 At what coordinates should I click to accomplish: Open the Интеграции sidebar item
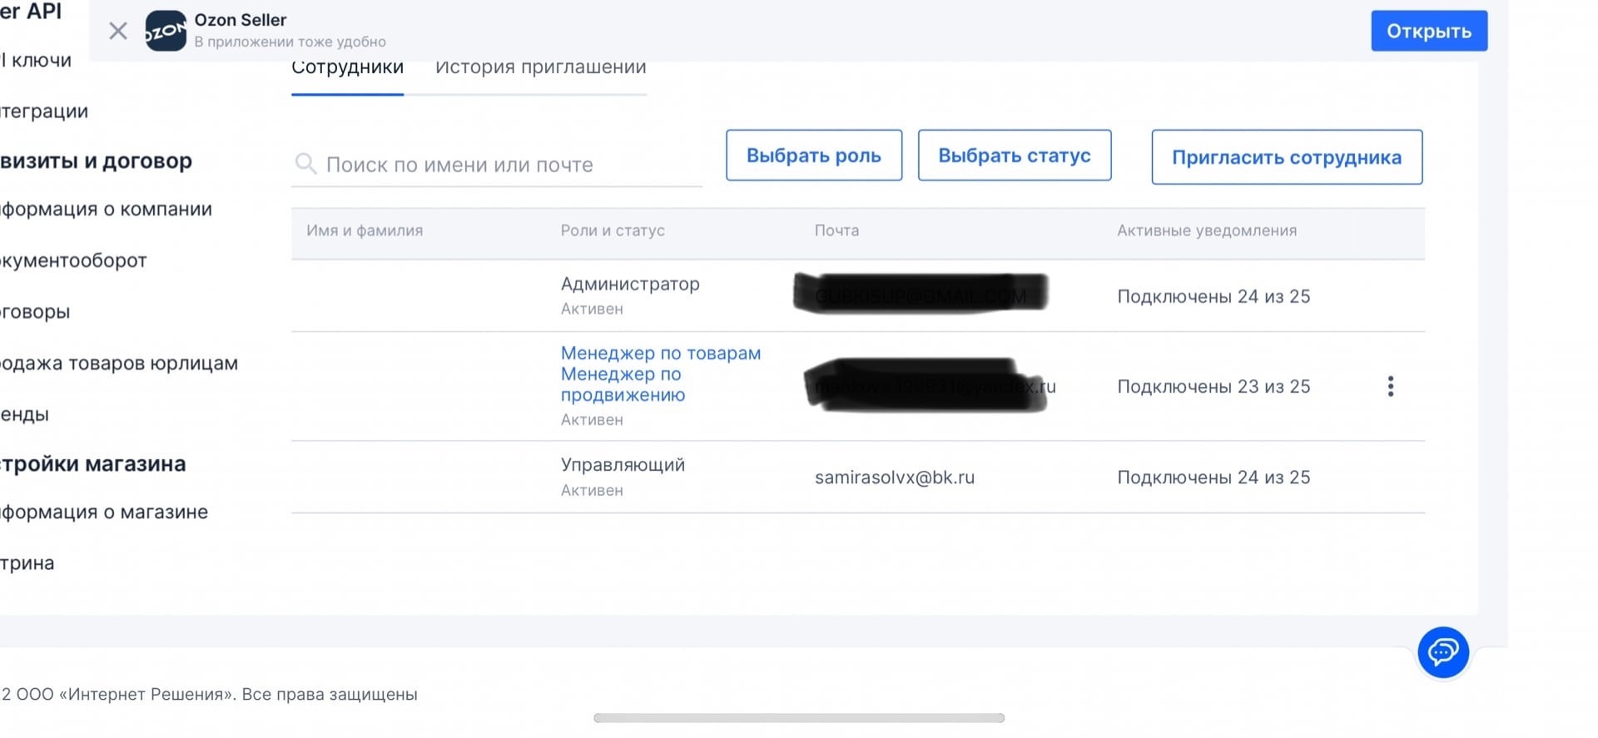tap(44, 111)
